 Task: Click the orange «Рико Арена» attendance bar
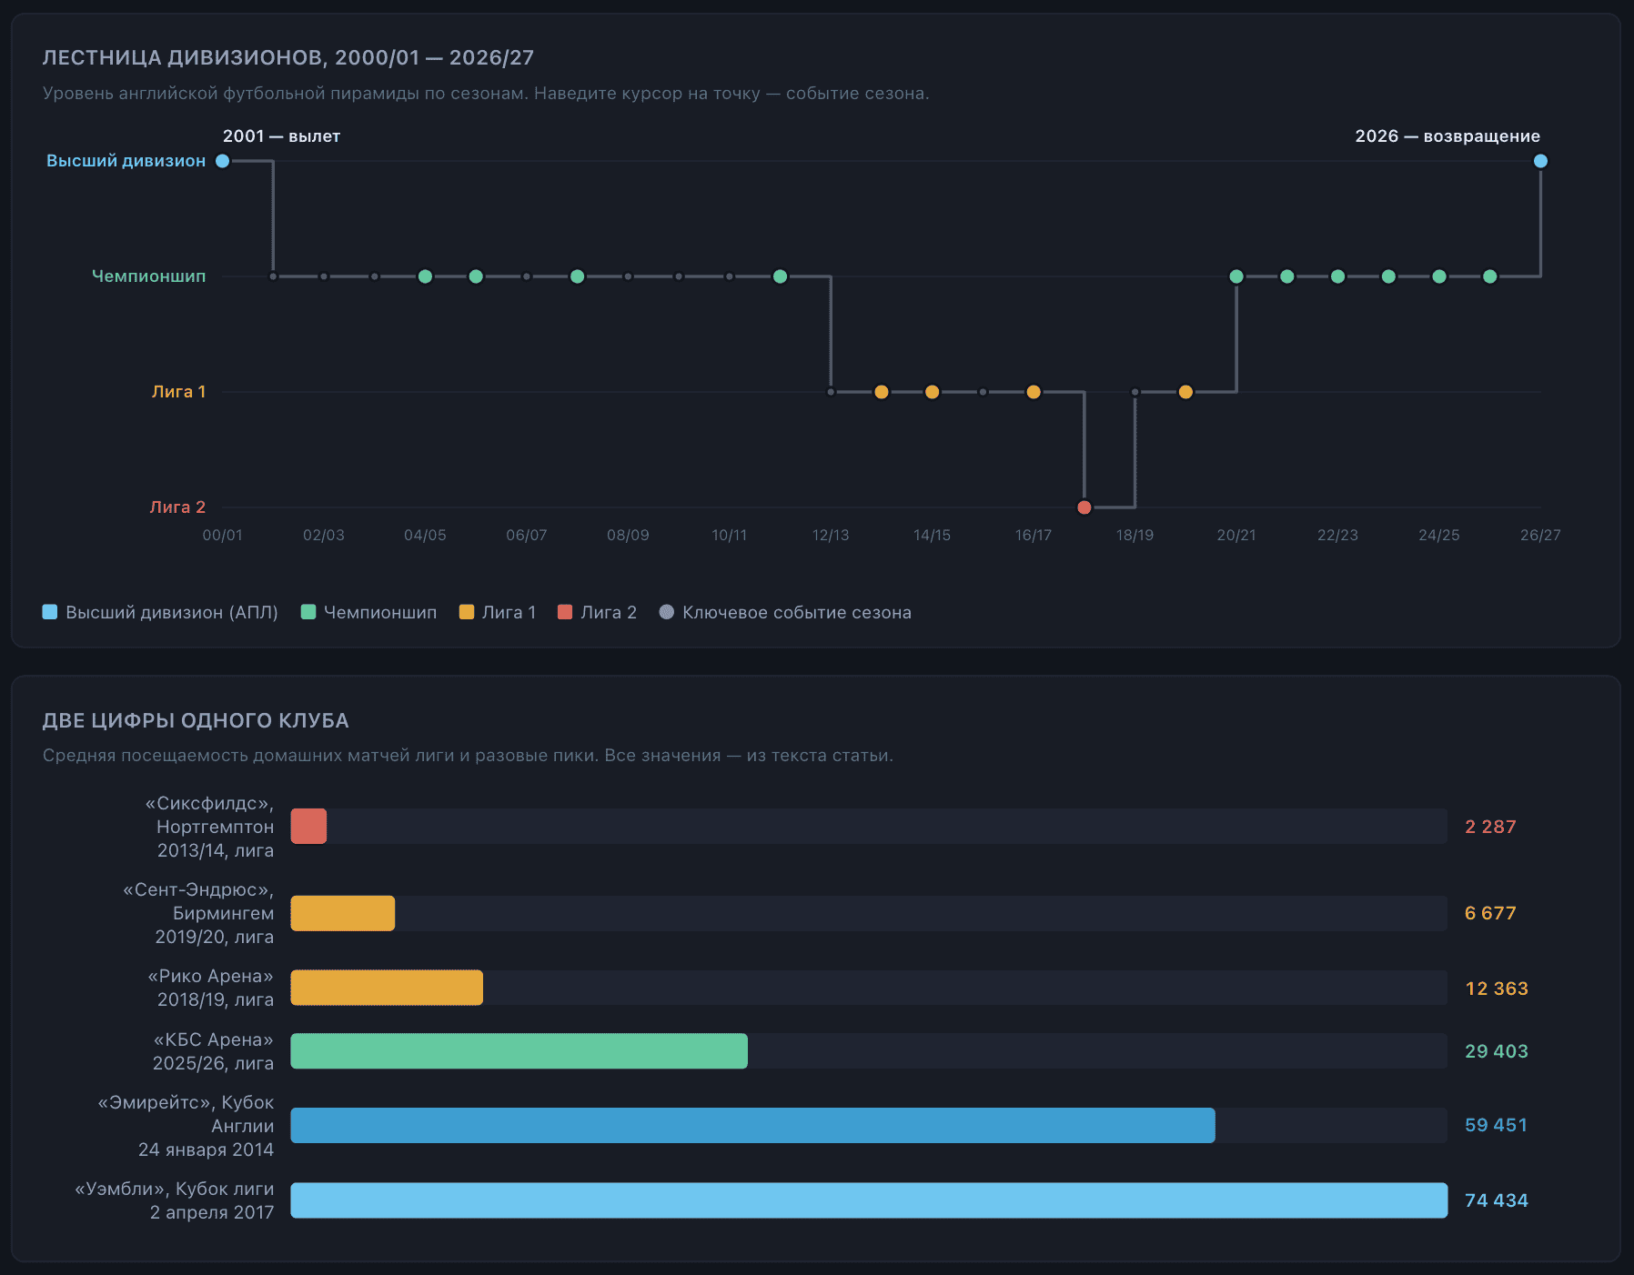pos(387,988)
